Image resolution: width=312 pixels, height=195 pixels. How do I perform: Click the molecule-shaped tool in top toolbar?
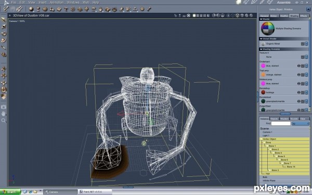(135, 9)
